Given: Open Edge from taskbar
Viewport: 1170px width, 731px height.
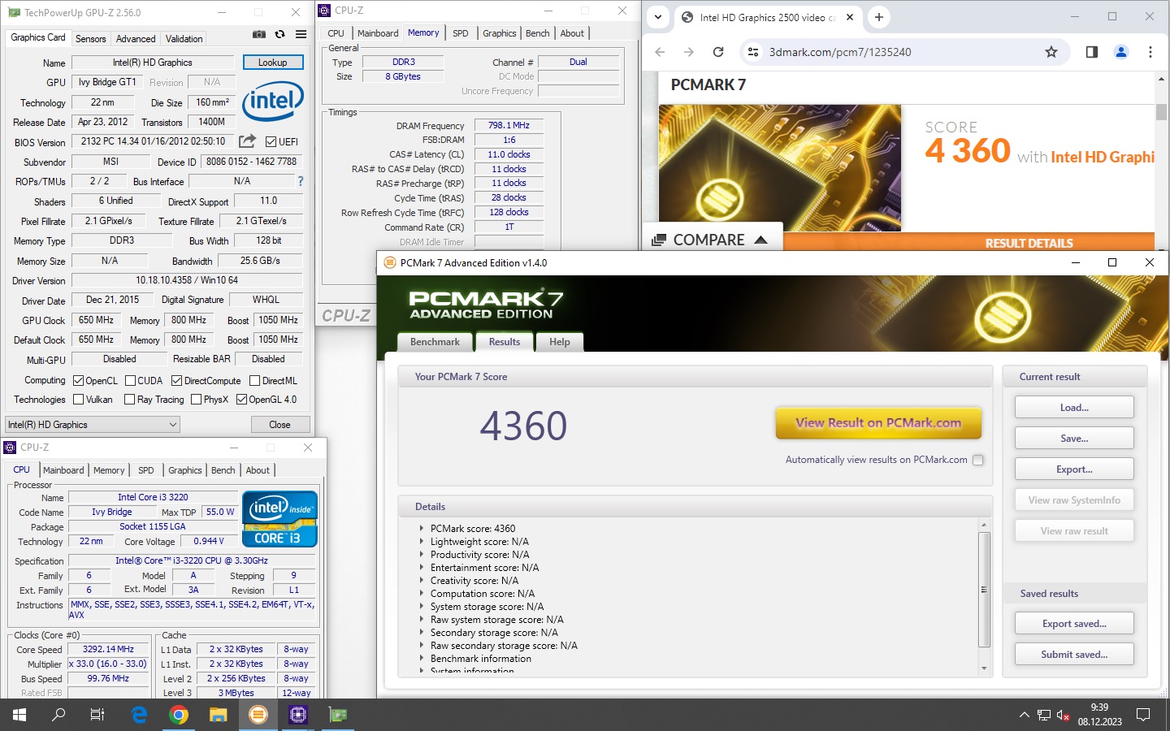Looking at the screenshot, I should pyautogui.click(x=139, y=715).
